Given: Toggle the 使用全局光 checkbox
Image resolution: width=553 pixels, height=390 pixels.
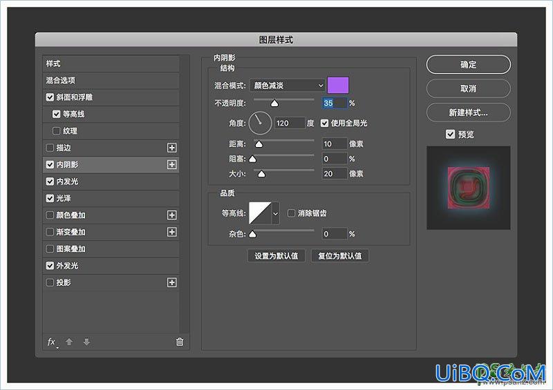Looking at the screenshot, I should pyautogui.click(x=324, y=123).
